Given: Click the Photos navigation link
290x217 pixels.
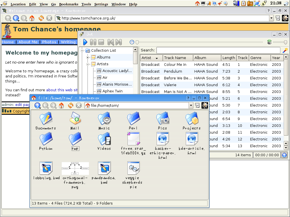Looking at the screenshot, I should point(49,42).
